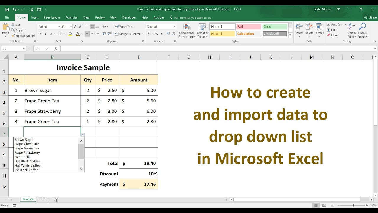Increase font size with large A icon
Image resolution: width=378 pixels, height=213 pixels.
click(76, 27)
